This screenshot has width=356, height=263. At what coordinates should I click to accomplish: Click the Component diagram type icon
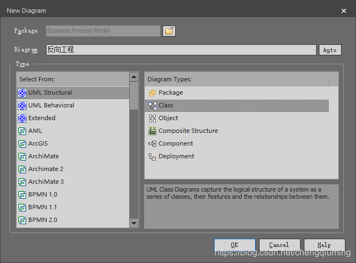point(152,143)
